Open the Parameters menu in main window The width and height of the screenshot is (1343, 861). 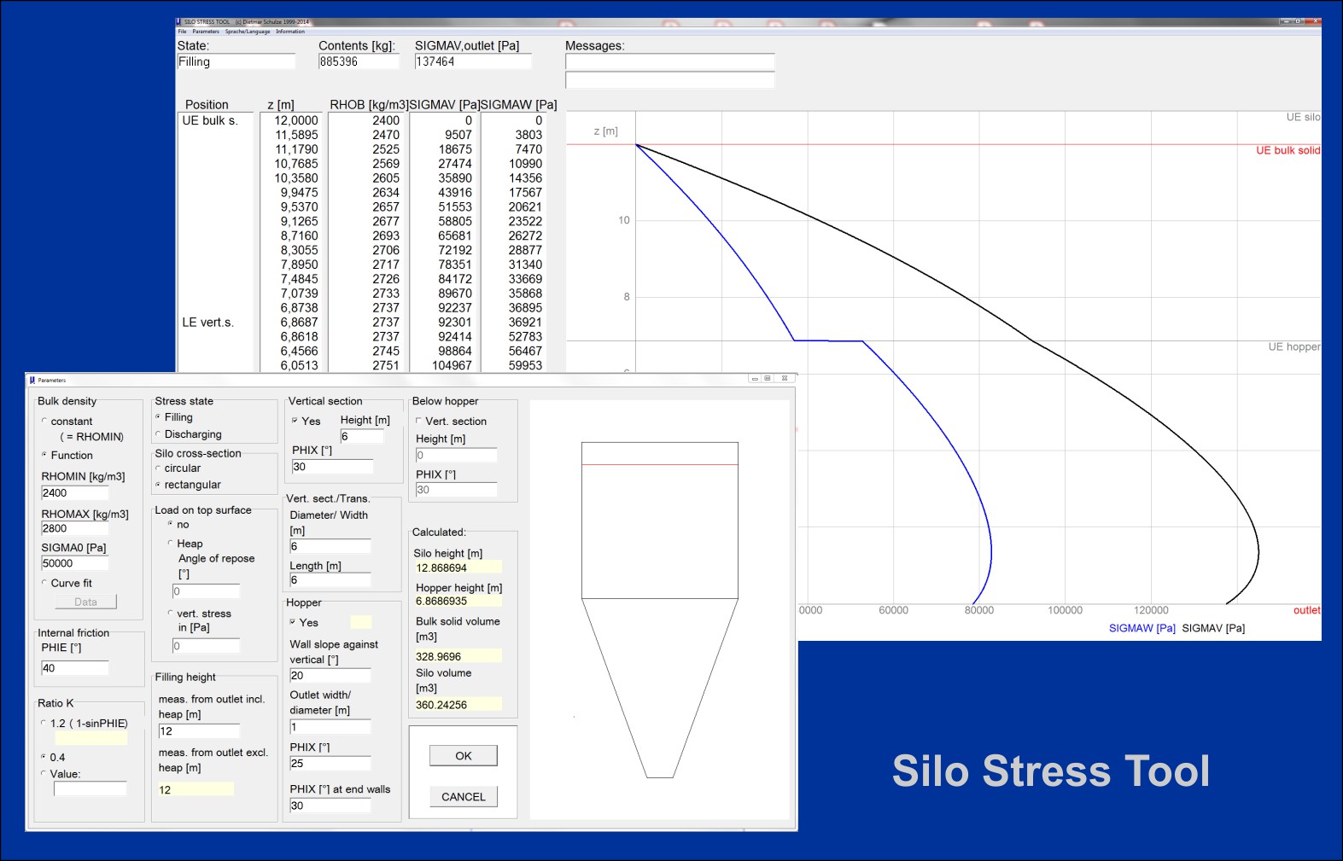pos(206,32)
